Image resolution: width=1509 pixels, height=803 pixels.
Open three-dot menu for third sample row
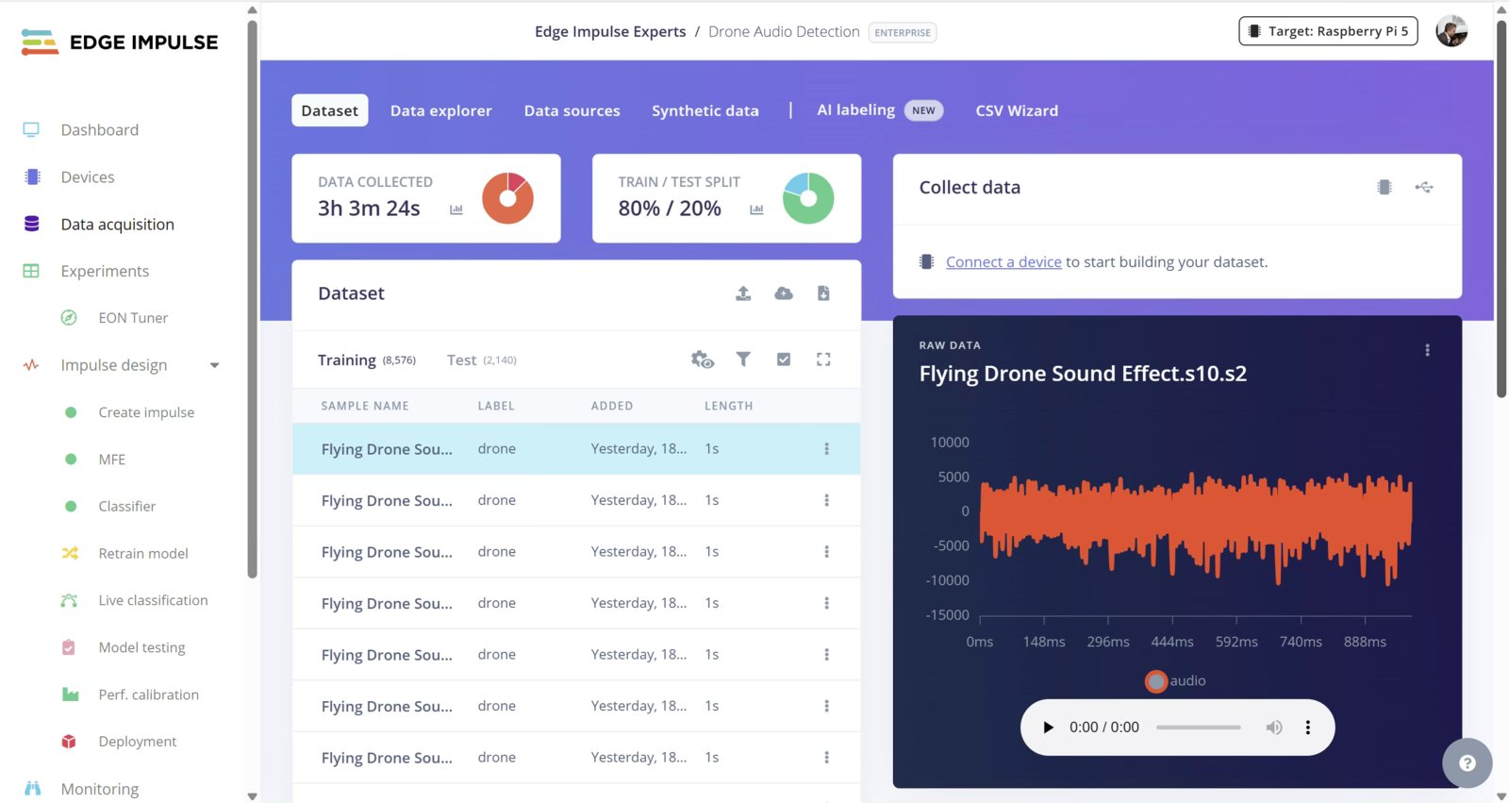pyautogui.click(x=826, y=552)
